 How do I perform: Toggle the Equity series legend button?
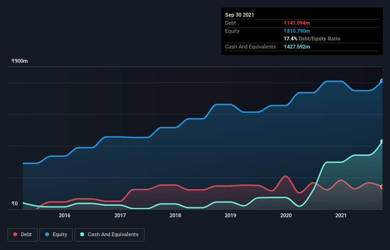tap(56, 235)
